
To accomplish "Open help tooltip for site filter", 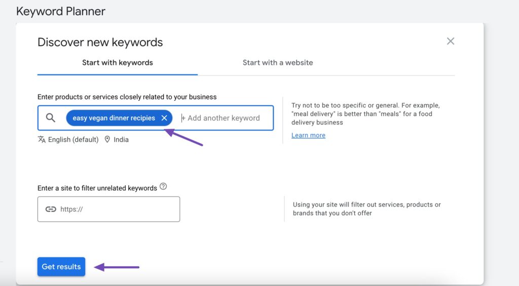I will pos(163,186).
